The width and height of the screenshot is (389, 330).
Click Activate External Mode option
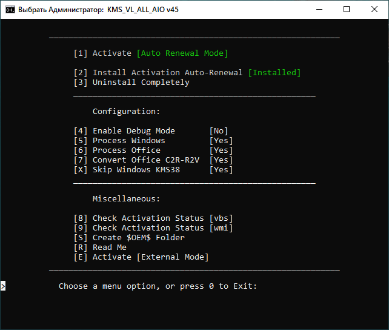pyautogui.click(x=141, y=257)
